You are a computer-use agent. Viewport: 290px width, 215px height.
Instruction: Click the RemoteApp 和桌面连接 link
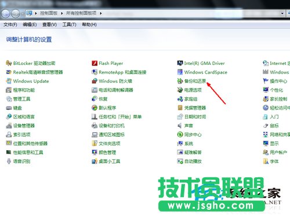122,72
